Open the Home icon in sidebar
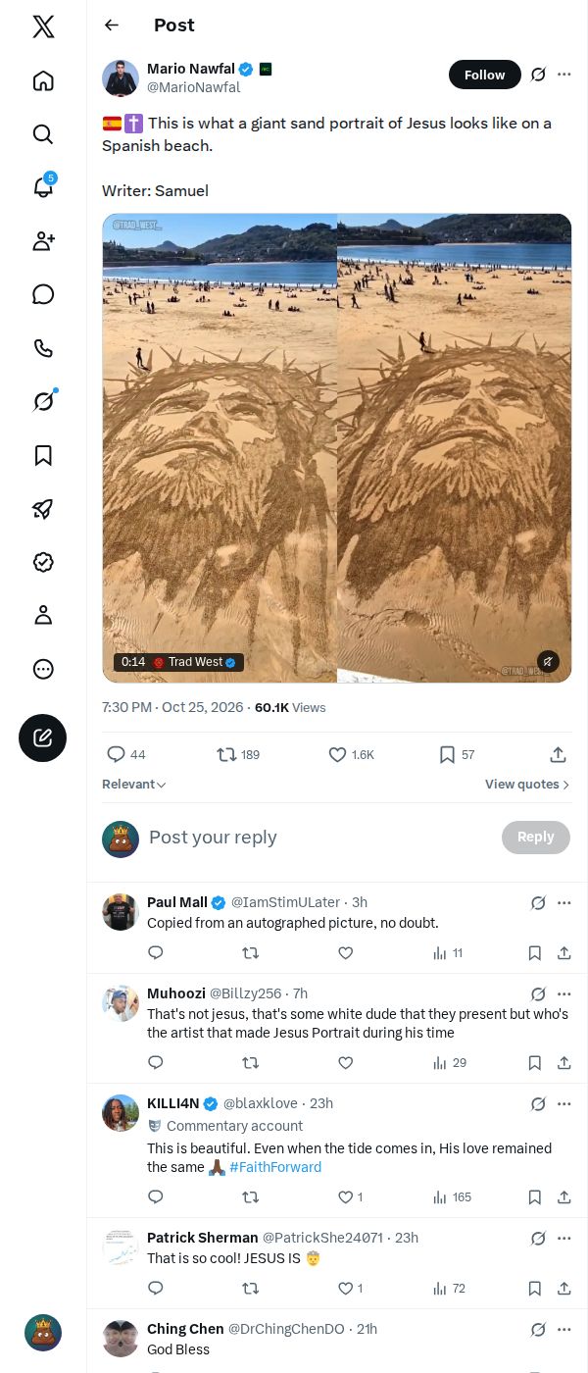 pyautogui.click(x=43, y=80)
